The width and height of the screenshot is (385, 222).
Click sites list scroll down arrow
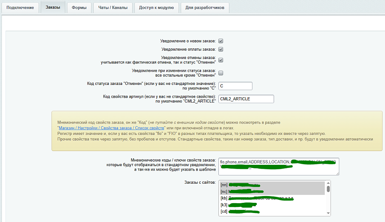(328, 213)
